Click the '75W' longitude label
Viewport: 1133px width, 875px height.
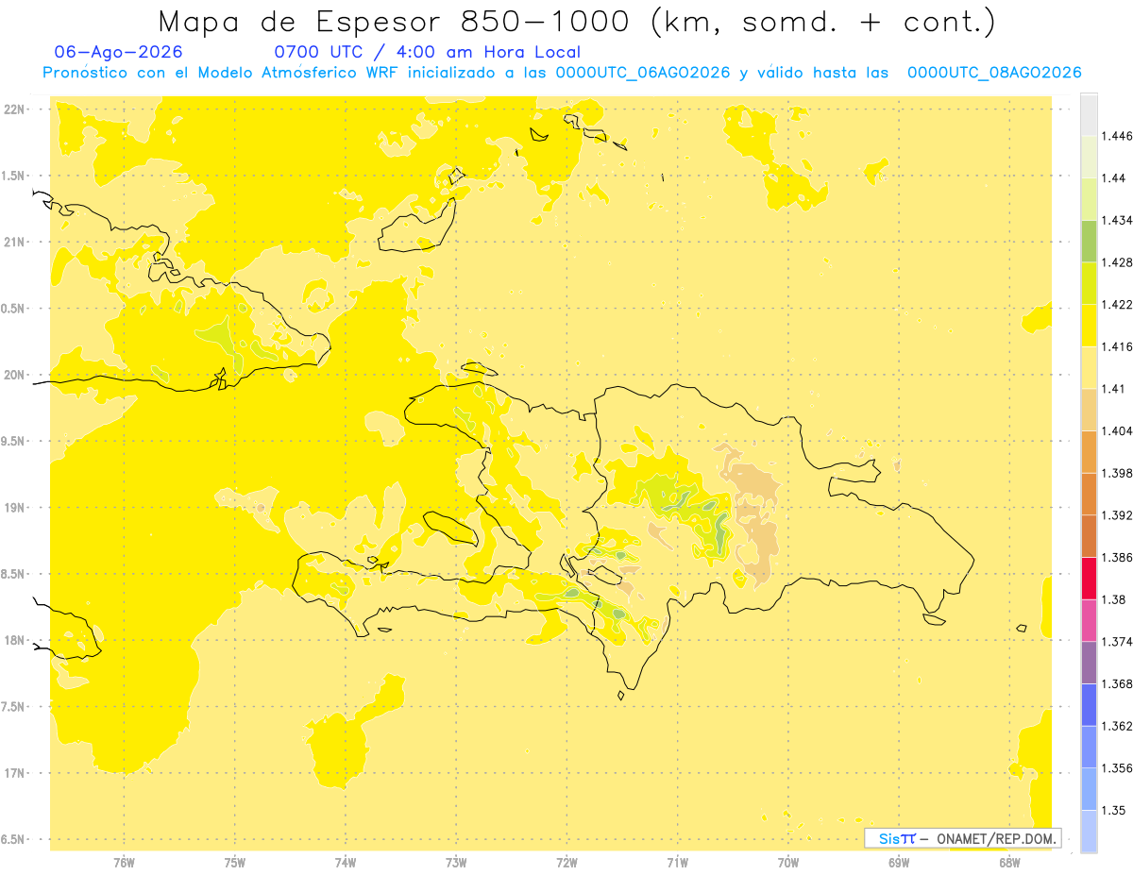234,863
